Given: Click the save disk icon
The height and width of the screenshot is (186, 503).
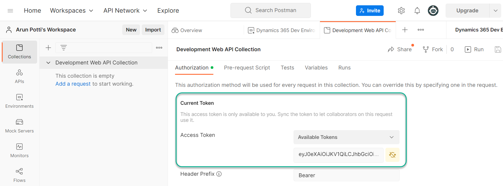Looking at the screenshot, I should pyautogui.click(x=498, y=49).
